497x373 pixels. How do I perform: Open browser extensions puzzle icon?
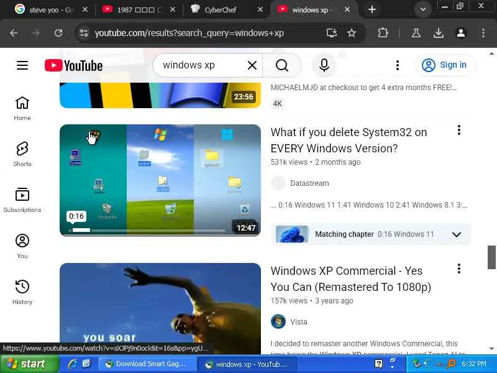pos(383,33)
